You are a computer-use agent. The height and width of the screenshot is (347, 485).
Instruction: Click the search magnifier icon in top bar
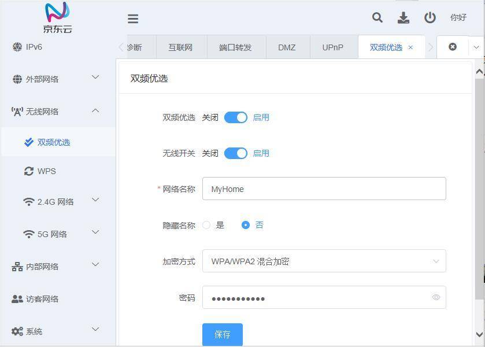(377, 18)
